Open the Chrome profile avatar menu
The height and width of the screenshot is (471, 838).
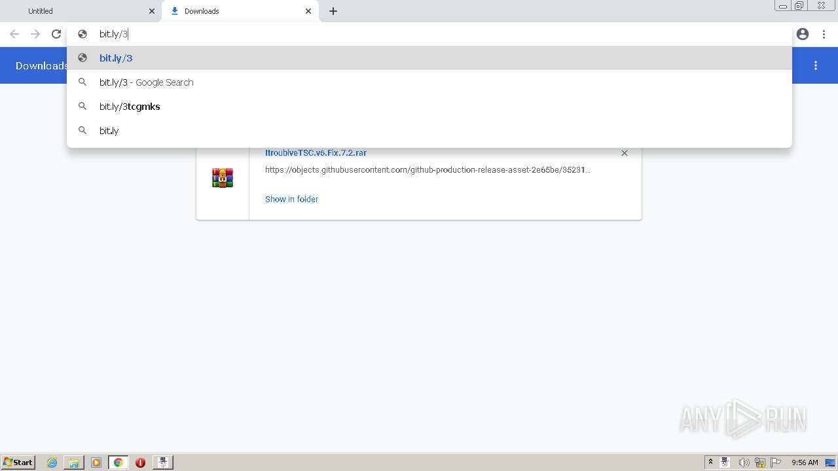tap(803, 34)
